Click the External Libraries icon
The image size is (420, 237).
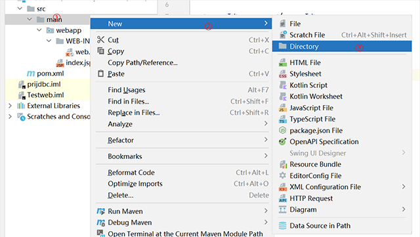[21, 106]
